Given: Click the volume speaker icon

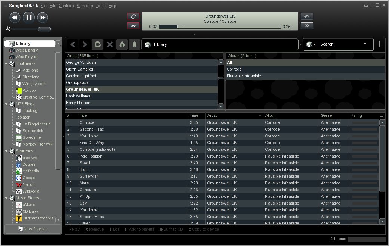Looking at the screenshot, I should (8, 29).
